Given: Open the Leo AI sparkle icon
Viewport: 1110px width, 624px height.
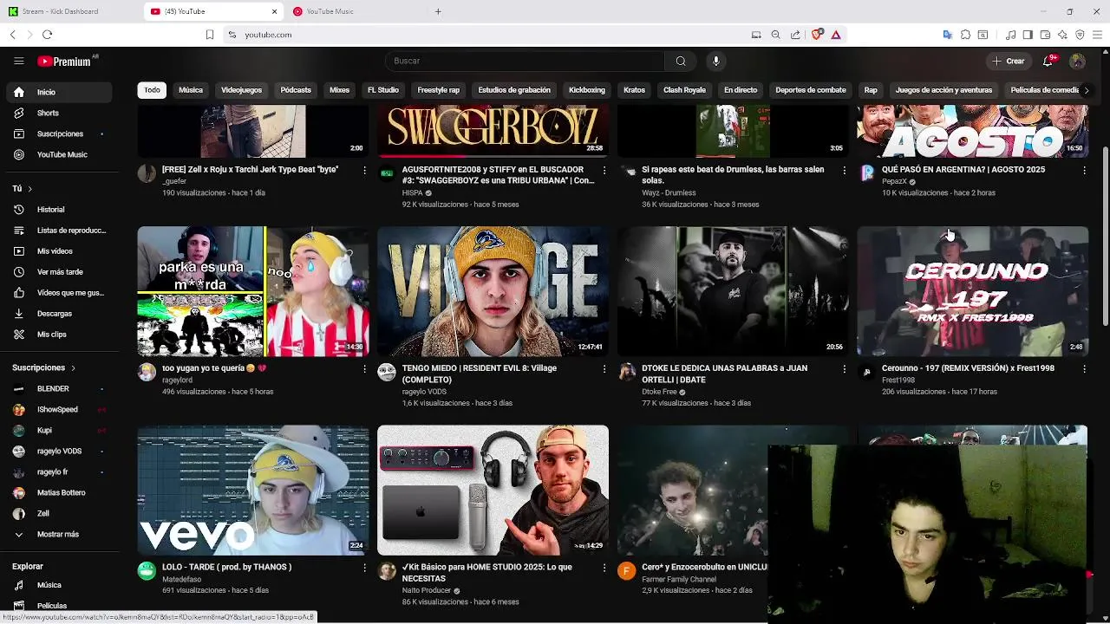Looking at the screenshot, I should [x=1062, y=35].
